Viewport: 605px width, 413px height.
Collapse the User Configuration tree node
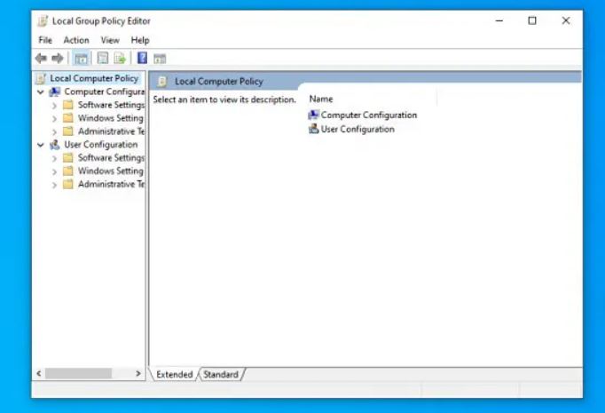(x=41, y=146)
